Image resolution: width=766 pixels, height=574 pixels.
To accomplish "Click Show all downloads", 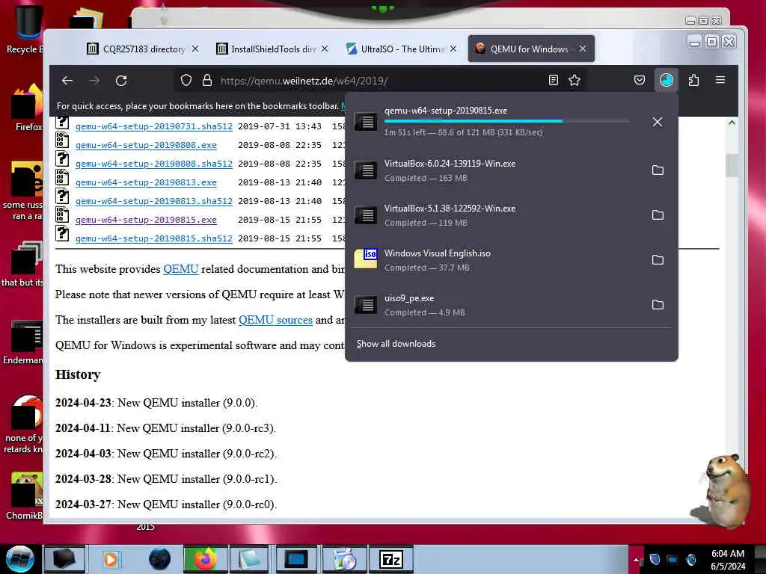I will [396, 344].
